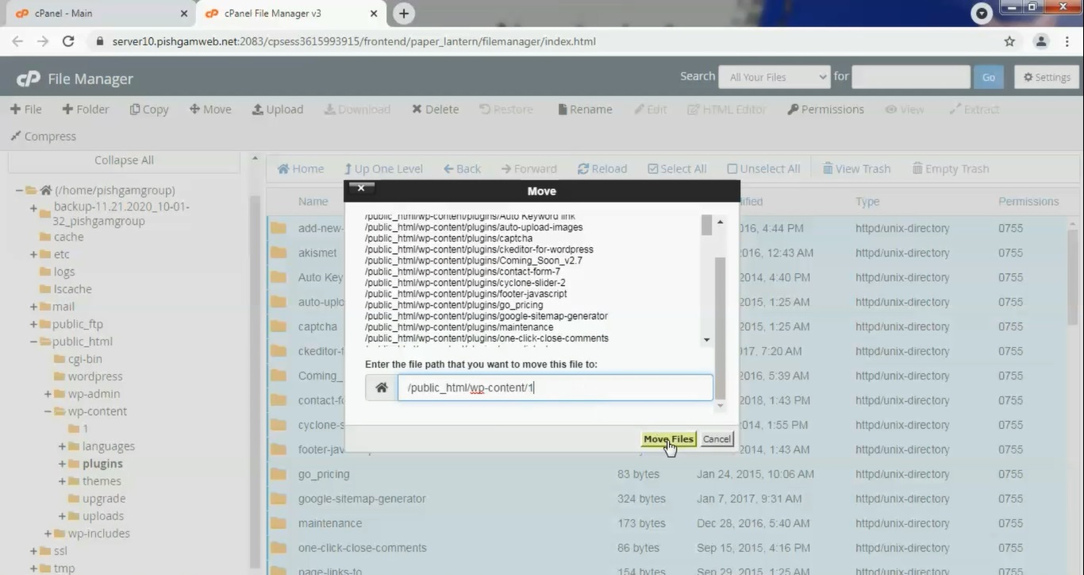This screenshot has width=1084, height=575.
Task: Click the browser reload button
Action: point(68,41)
